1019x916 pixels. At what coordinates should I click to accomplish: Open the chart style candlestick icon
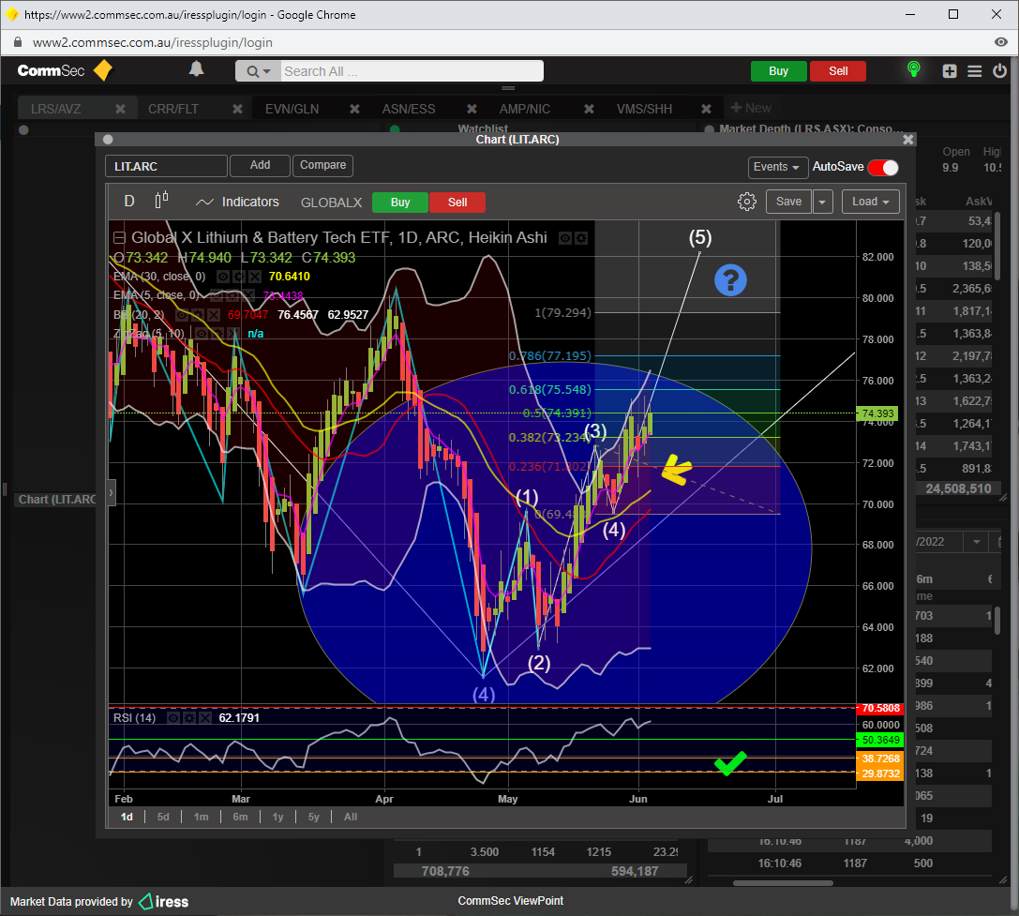(x=162, y=201)
